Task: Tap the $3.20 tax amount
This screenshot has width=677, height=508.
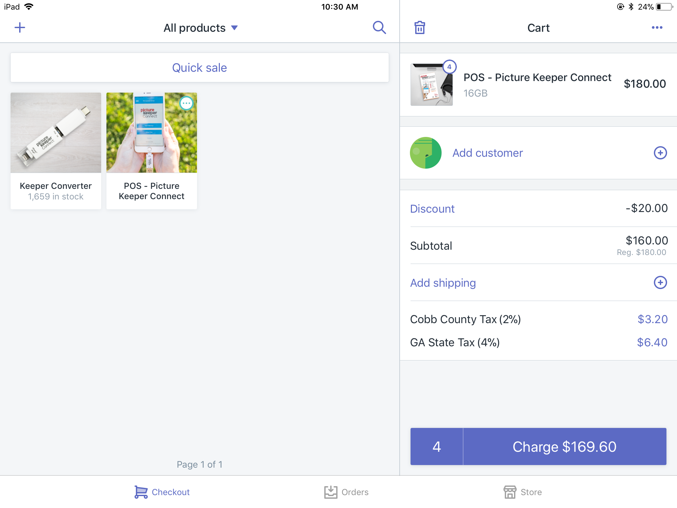Action: pos(653,319)
